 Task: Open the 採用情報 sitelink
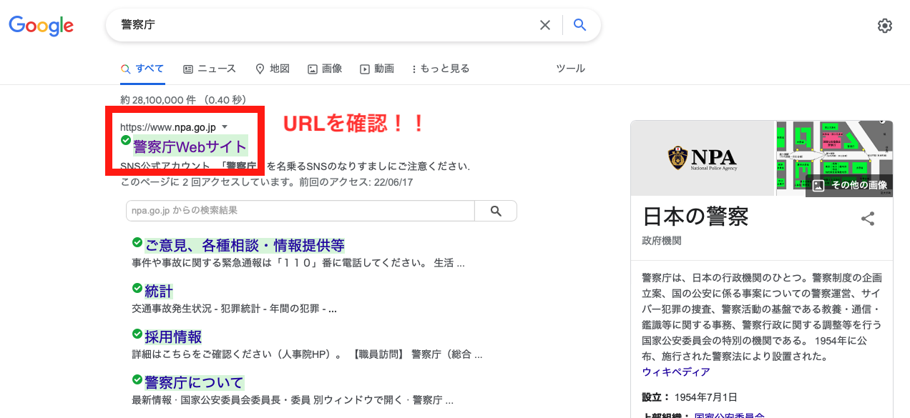[173, 337]
